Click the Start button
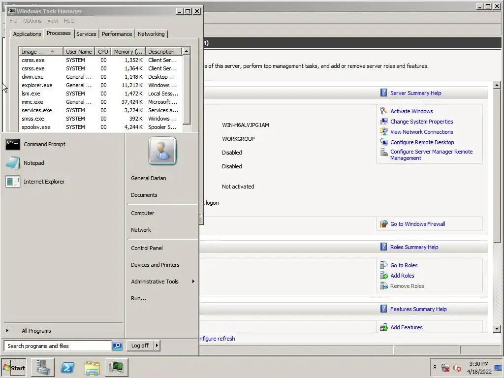504x378 pixels. (14, 368)
